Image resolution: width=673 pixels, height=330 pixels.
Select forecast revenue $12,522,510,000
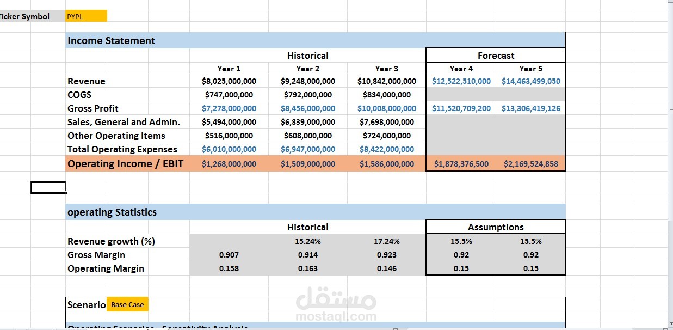click(461, 81)
